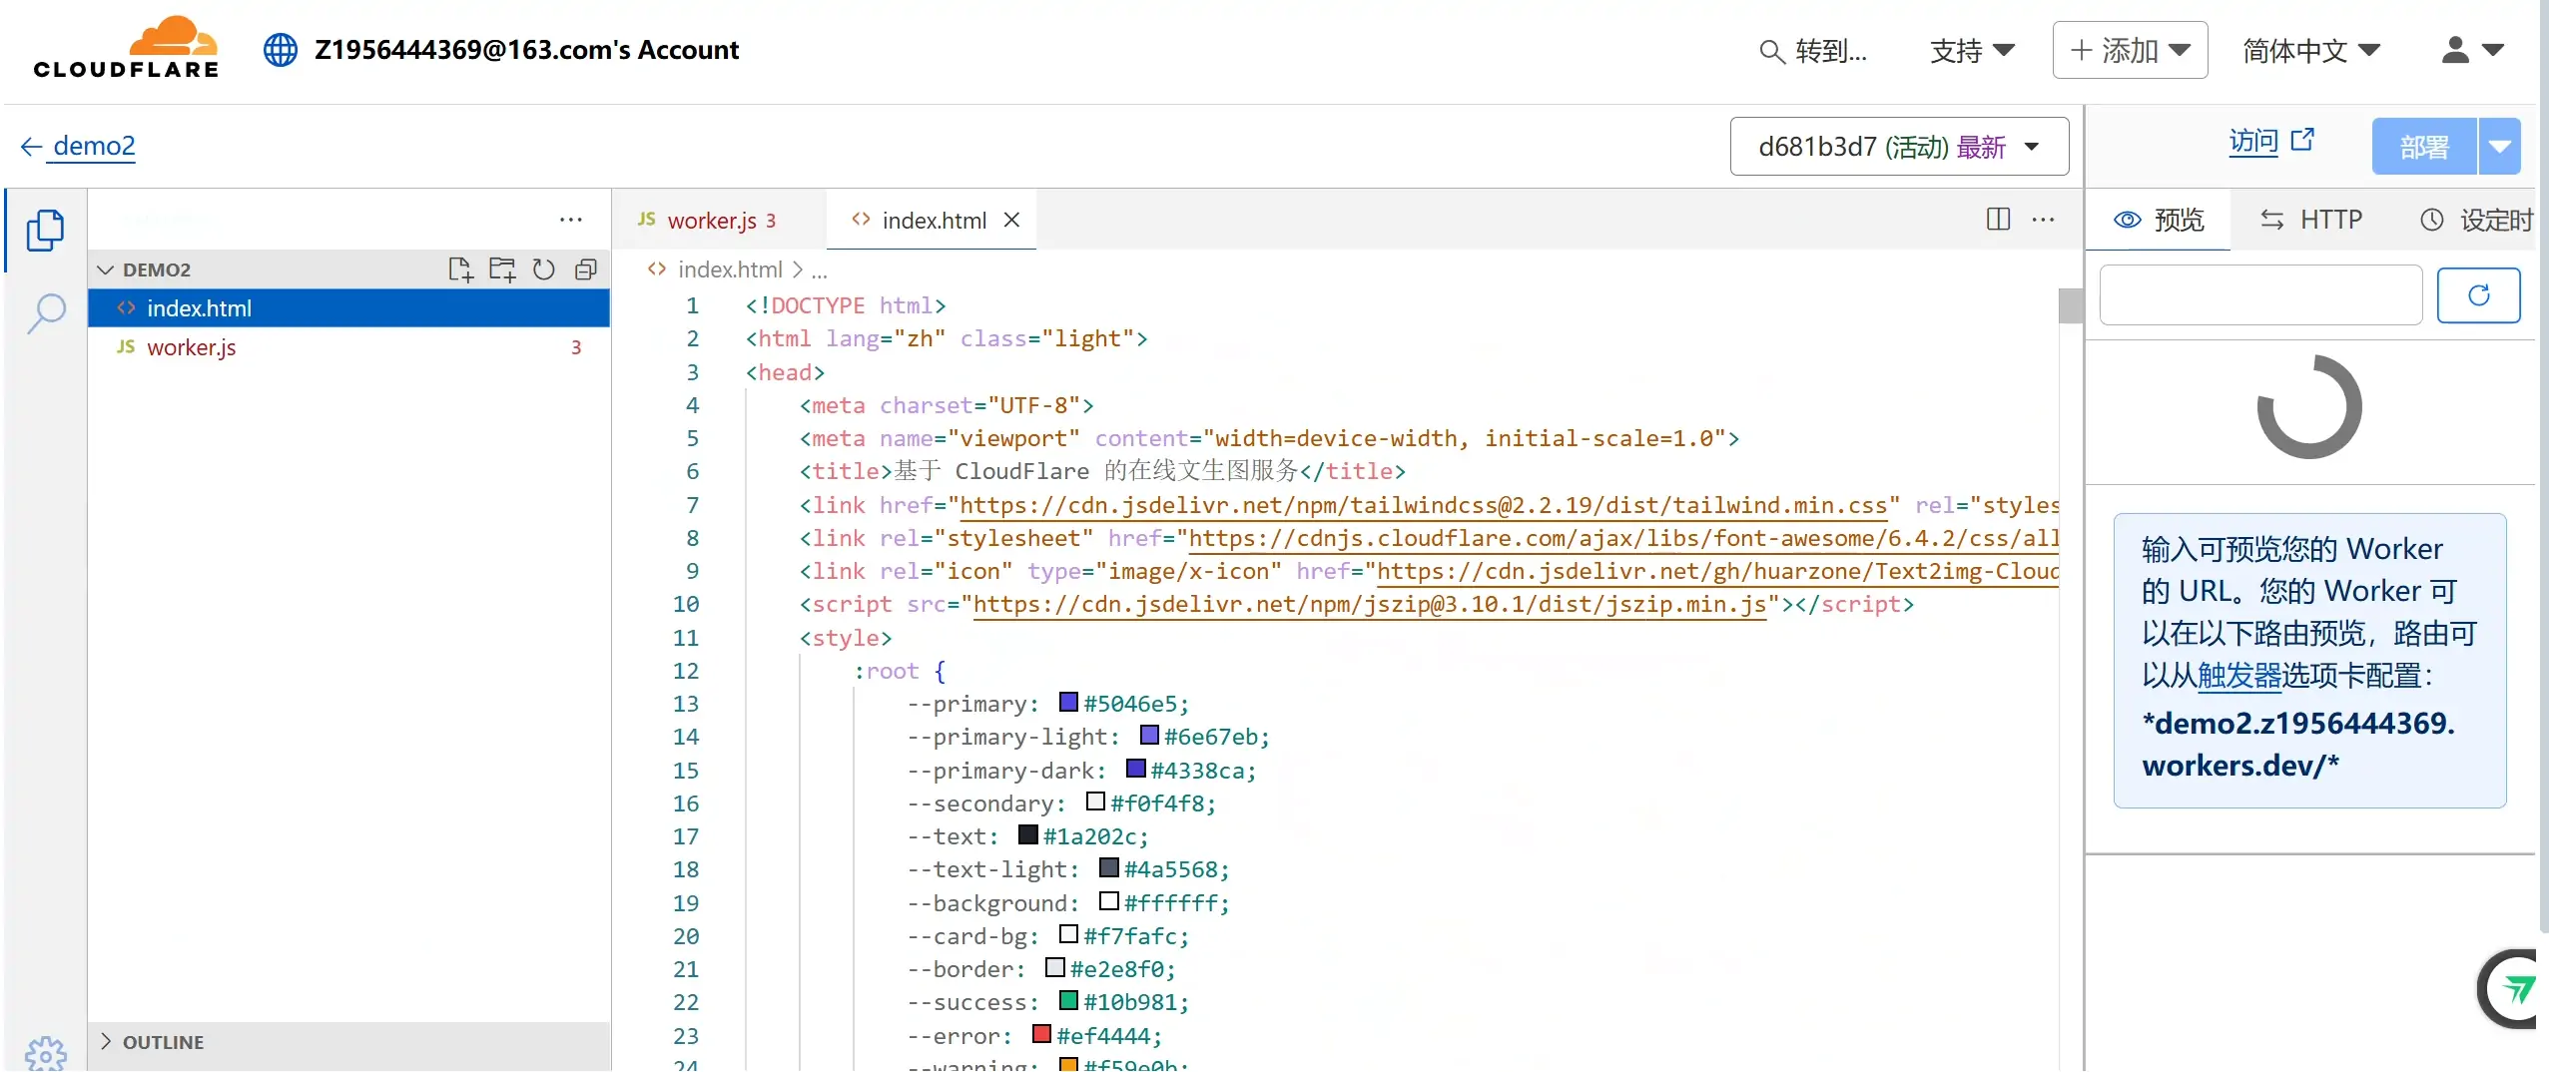Click the 部署 deploy button

click(2424, 147)
